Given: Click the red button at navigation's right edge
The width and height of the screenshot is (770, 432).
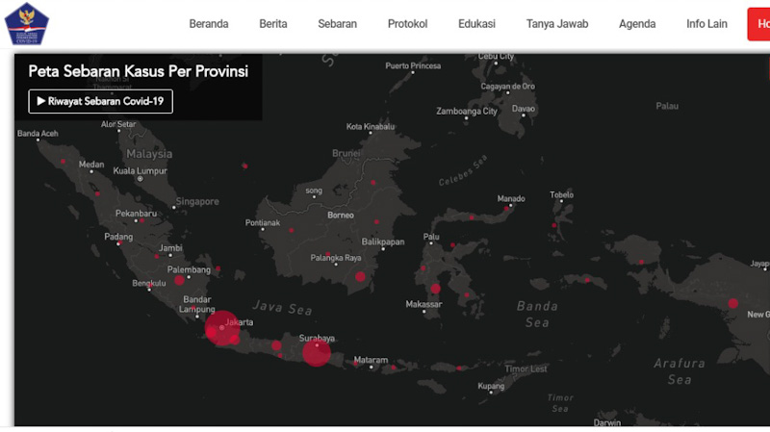Looking at the screenshot, I should (x=758, y=24).
